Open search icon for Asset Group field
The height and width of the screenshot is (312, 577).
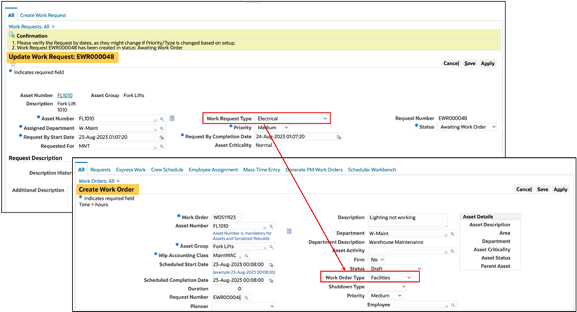[x=271, y=247]
